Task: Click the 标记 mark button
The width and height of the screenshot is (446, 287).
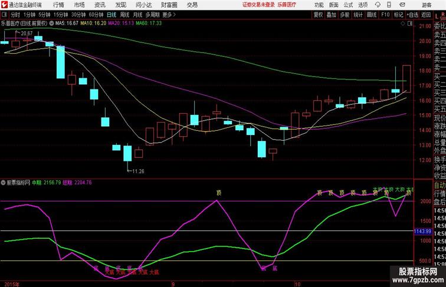Action: point(398,15)
